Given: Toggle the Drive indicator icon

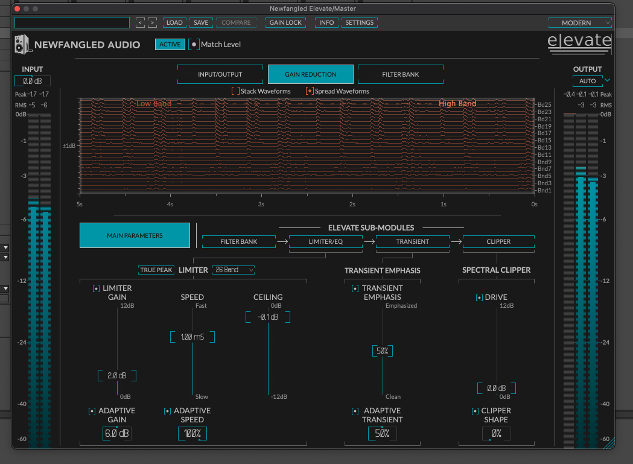Looking at the screenshot, I should 479,297.
